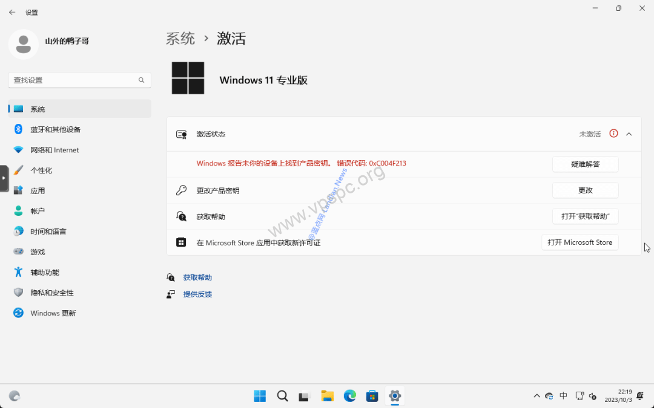The height and width of the screenshot is (408, 654).
Task: Show hidden system tray icons
Action: pyautogui.click(x=537, y=396)
